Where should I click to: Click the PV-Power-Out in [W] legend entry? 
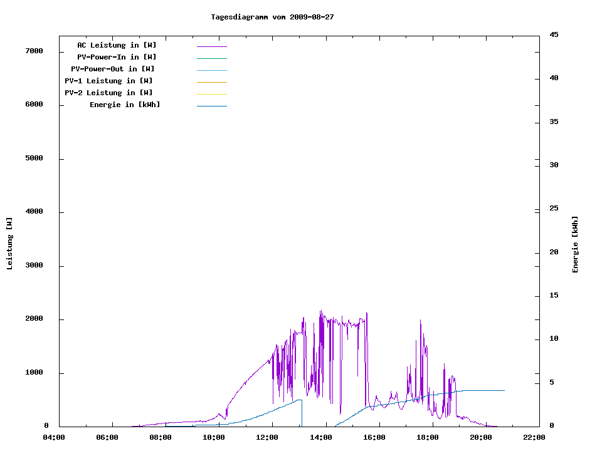pyautogui.click(x=113, y=69)
